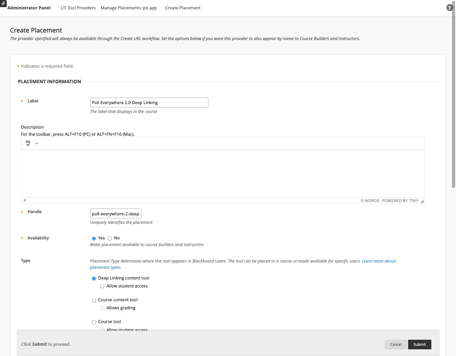The image size is (456, 356).
Task: Choose Deep Linking content tool type
Action: pos(94,279)
